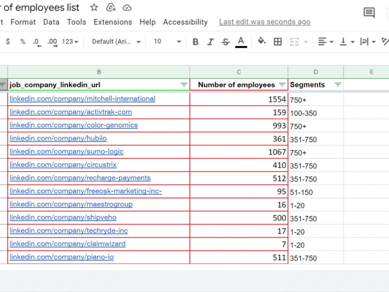The height and width of the screenshot is (292, 389).
Task: Format cells as currency
Action: coord(8,42)
